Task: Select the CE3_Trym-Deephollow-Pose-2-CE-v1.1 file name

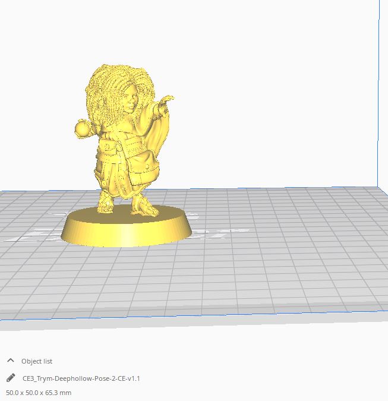Action: tap(81, 378)
